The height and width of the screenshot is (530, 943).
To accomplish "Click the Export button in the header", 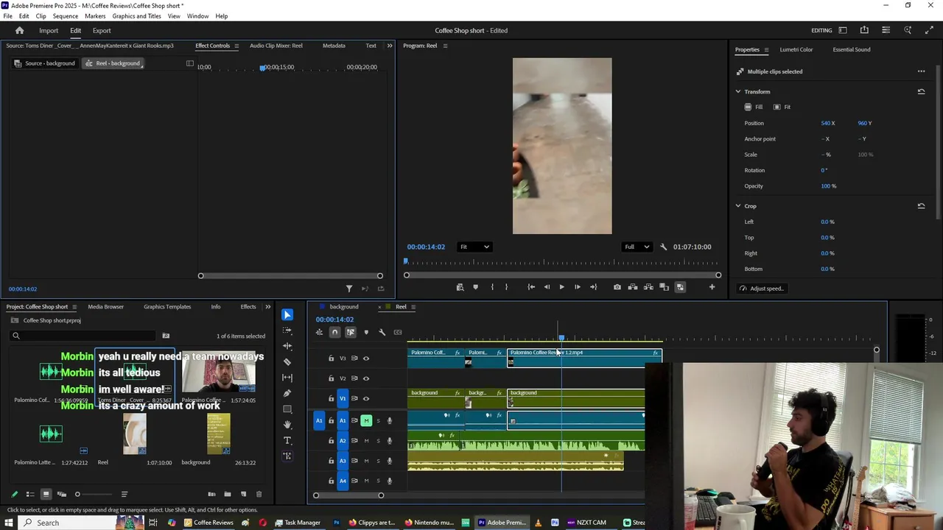I will [x=102, y=30].
